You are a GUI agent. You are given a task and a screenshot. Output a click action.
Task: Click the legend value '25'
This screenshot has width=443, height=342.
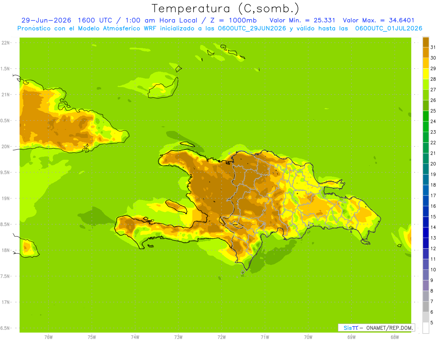(x=433, y=111)
